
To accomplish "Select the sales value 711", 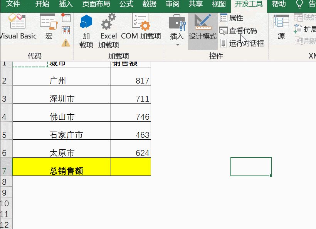I will (x=131, y=95).
